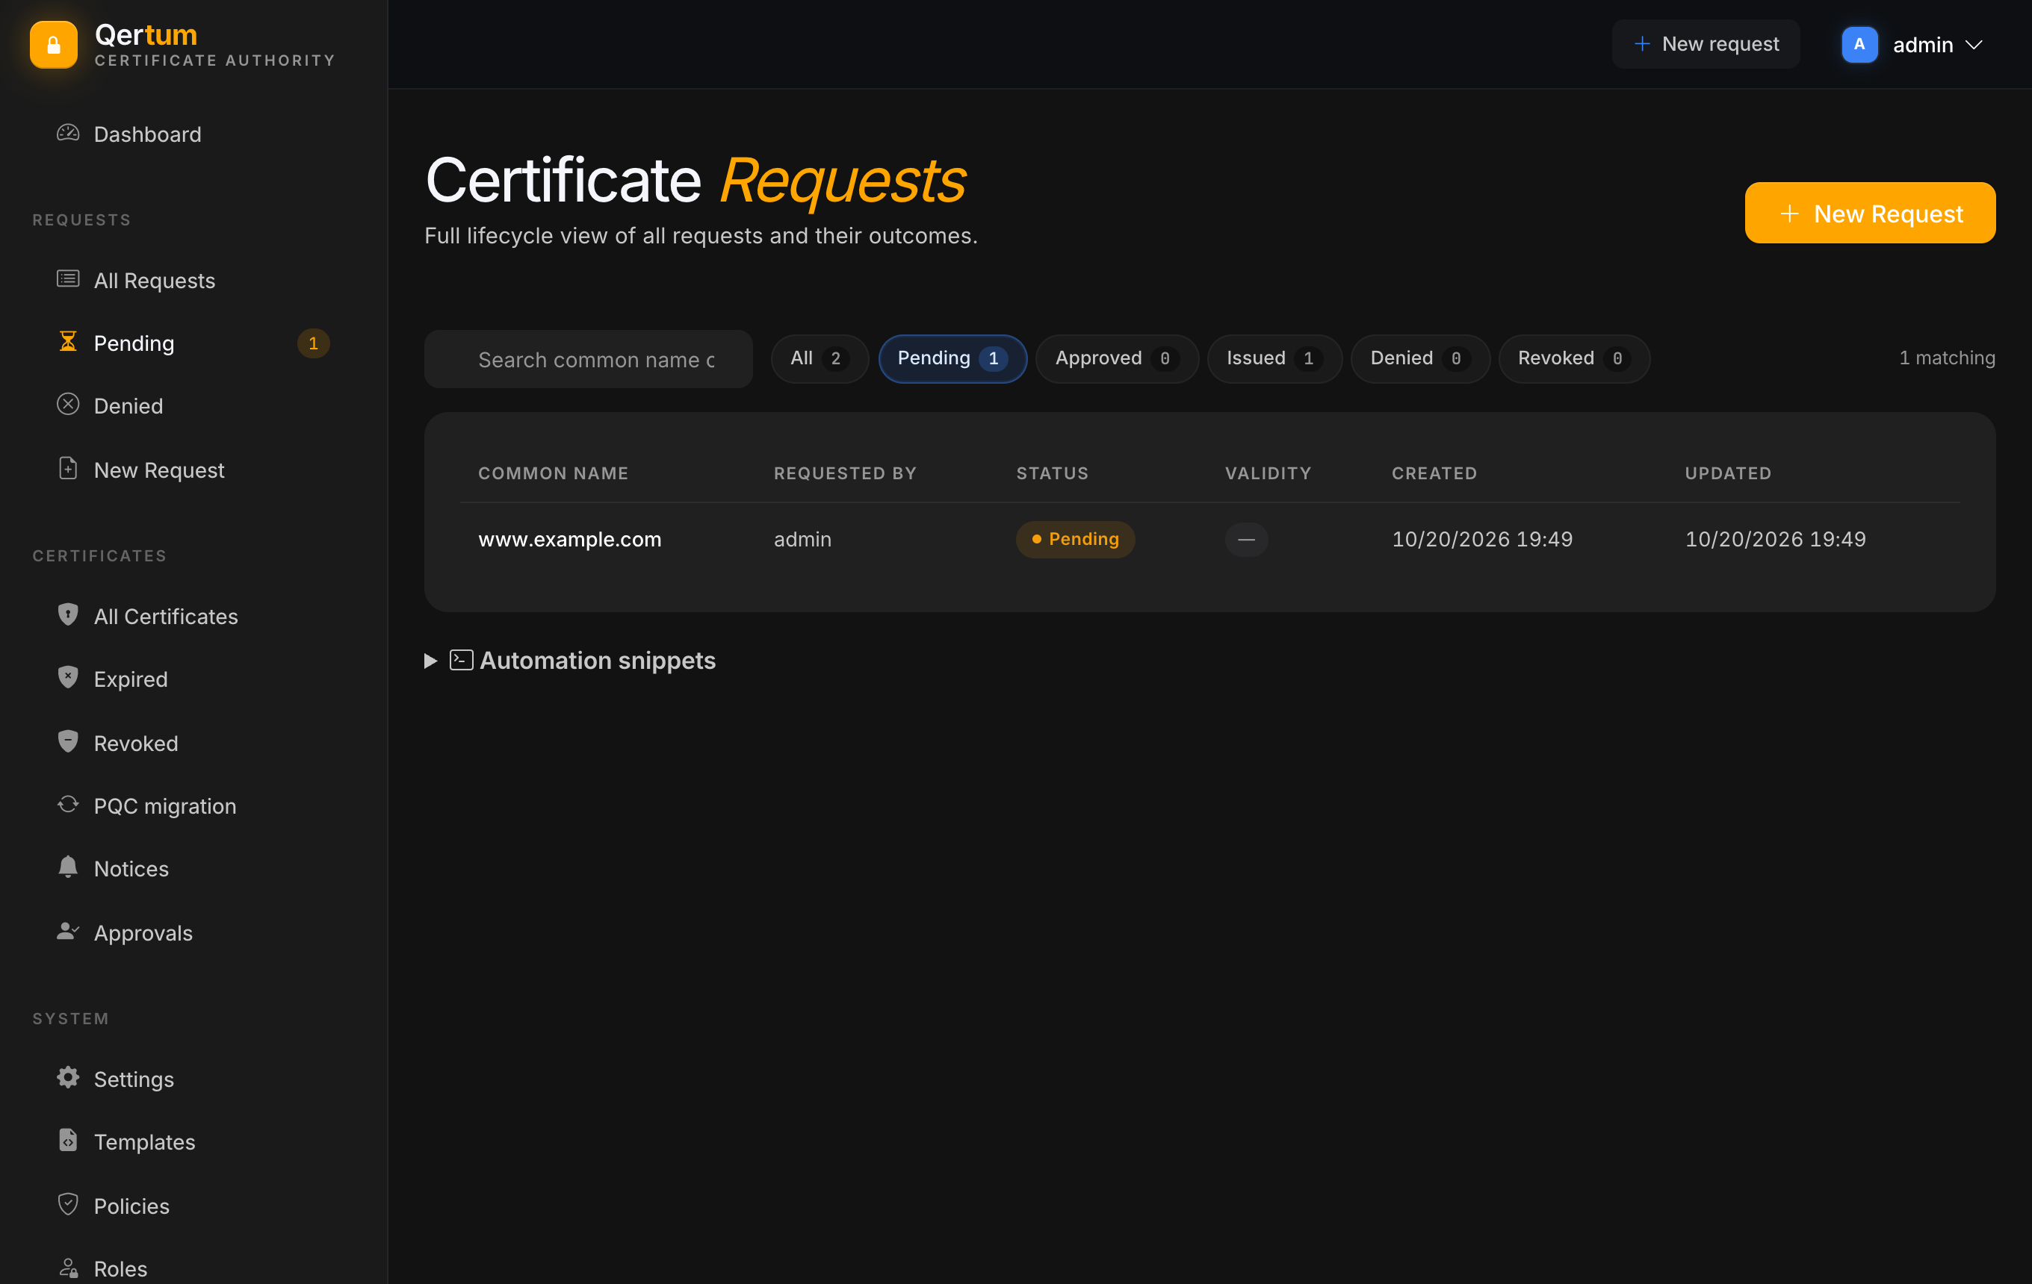Click the orange New Request button
The image size is (2032, 1284).
pos(1870,214)
